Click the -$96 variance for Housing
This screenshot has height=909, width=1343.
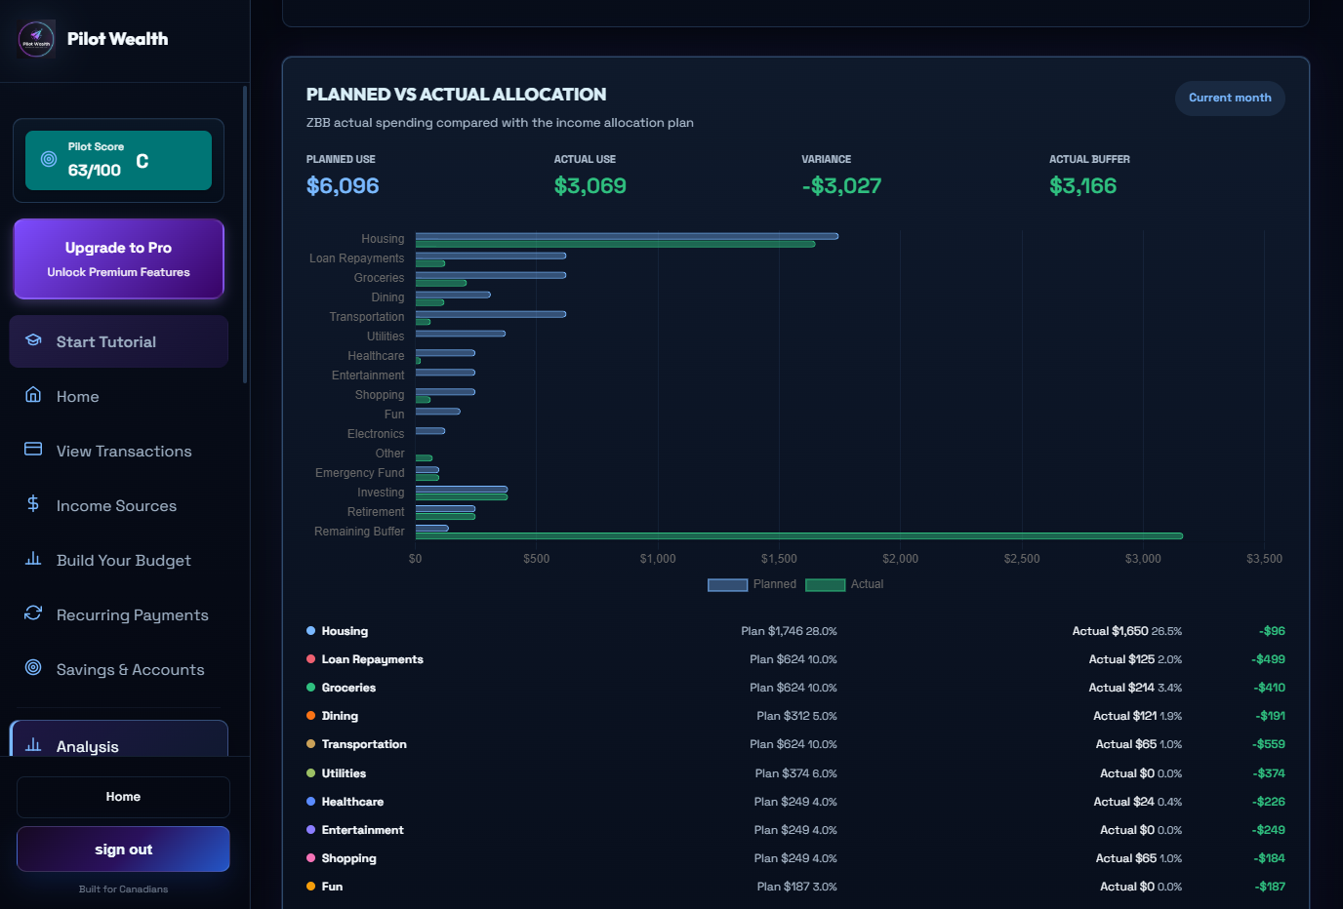(x=1272, y=631)
